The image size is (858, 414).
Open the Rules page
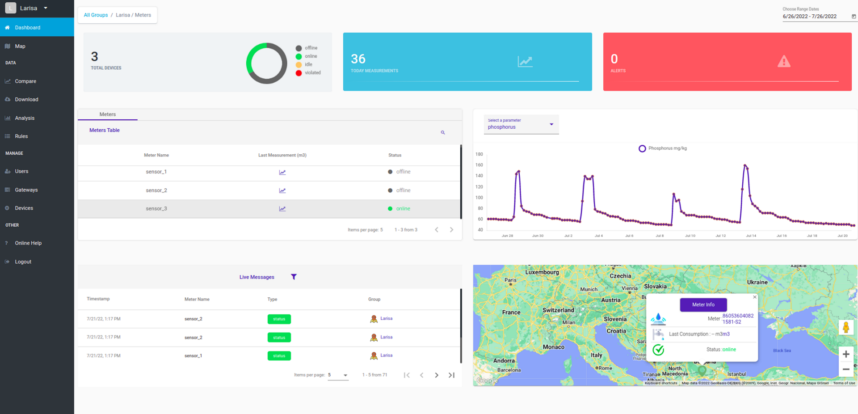pos(37,136)
